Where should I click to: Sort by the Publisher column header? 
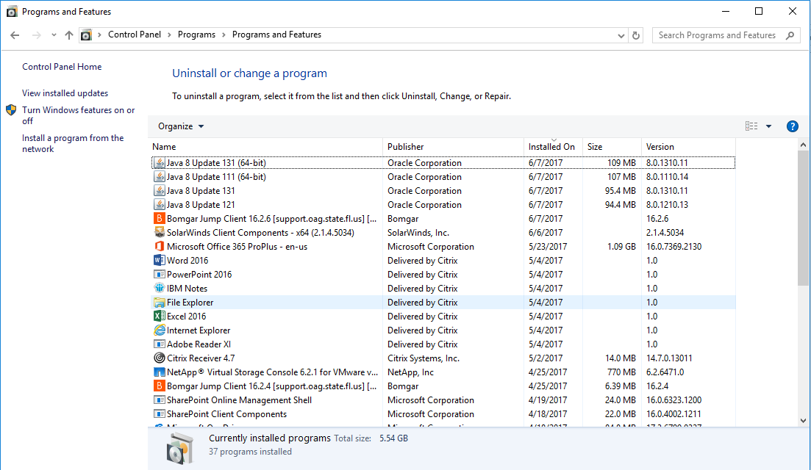[453, 147]
